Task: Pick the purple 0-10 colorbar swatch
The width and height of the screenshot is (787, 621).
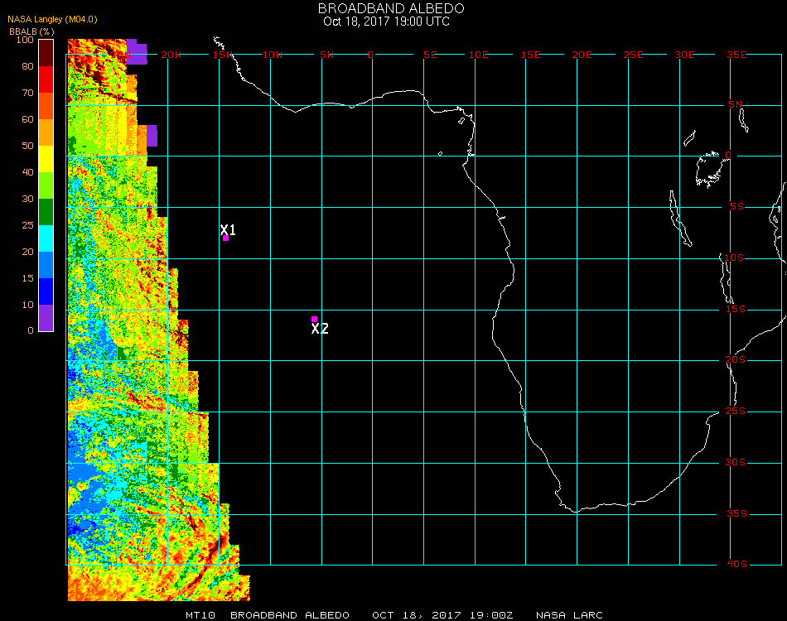Action: tap(46, 318)
